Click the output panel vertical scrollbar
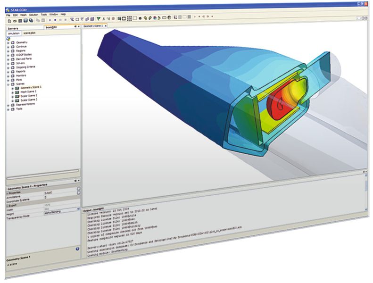373x283 pixels. pos(366,192)
